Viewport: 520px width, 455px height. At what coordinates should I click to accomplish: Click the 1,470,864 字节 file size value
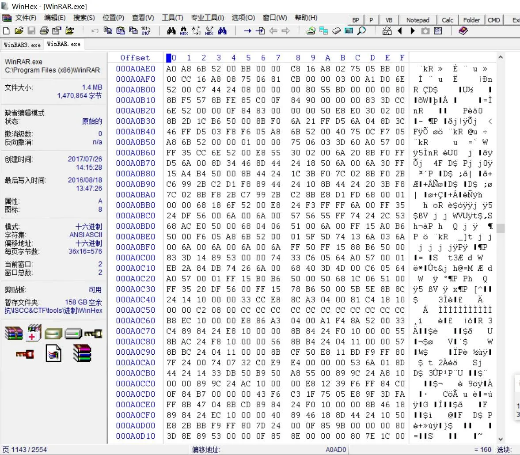[79, 96]
